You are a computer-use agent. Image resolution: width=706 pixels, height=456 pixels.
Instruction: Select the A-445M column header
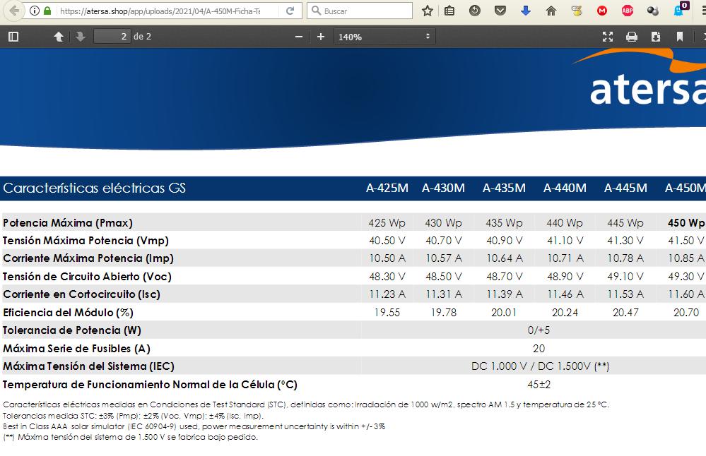coord(626,188)
